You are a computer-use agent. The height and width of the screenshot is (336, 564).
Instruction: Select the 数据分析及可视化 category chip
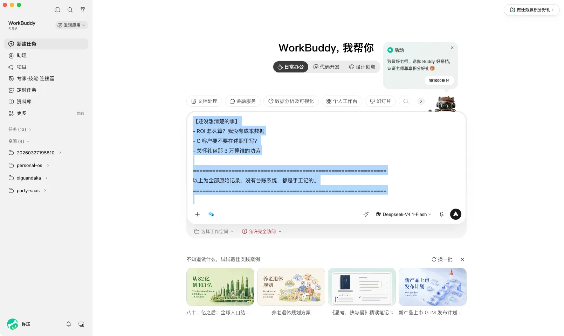coord(291,101)
